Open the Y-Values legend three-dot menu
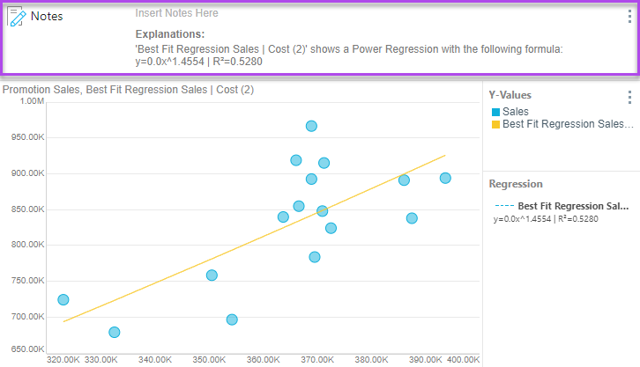 pyautogui.click(x=629, y=97)
